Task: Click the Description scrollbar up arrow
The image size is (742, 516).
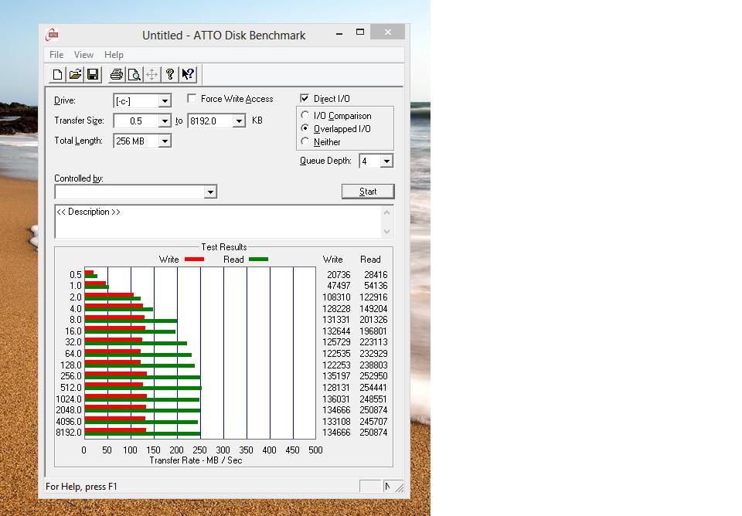Action: (x=386, y=212)
